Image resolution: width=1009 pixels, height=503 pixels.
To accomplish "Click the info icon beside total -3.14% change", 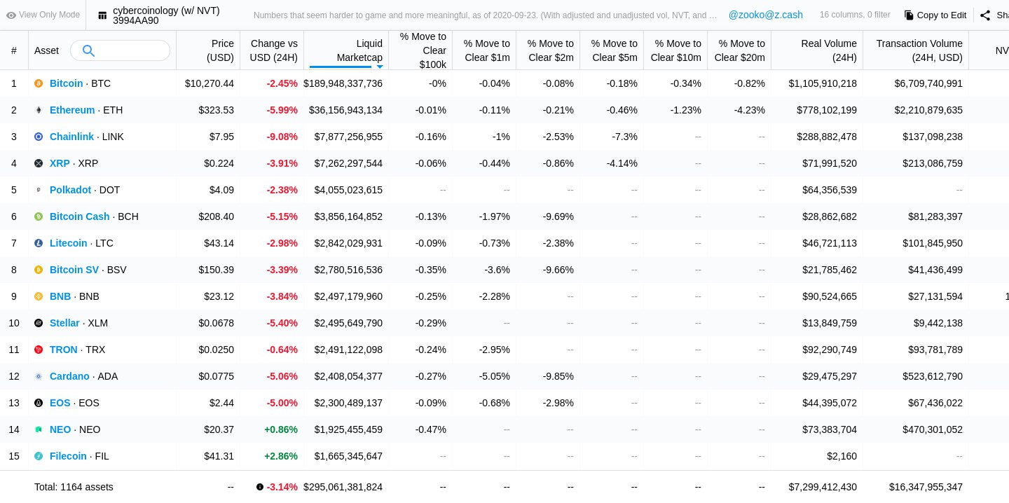I will [x=260, y=487].
